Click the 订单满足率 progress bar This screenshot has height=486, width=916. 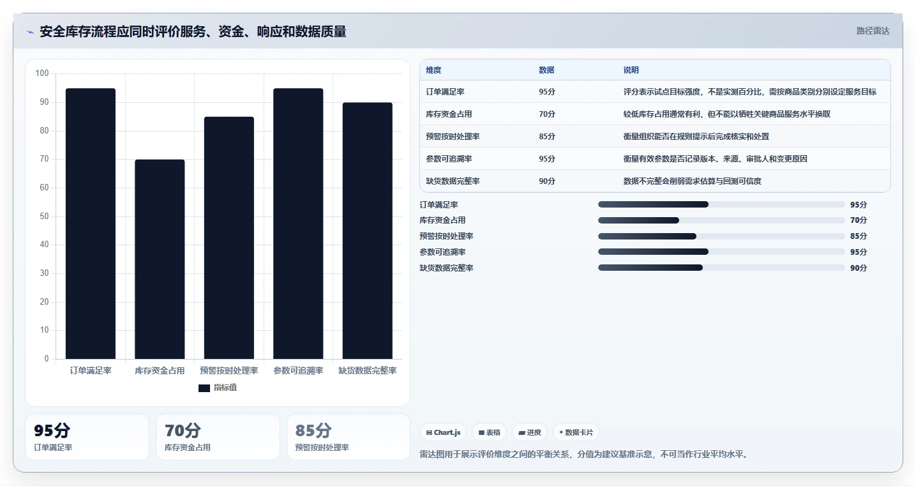pos(721,204)
